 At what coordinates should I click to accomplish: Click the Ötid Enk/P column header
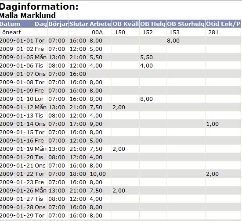pos(223,24)
